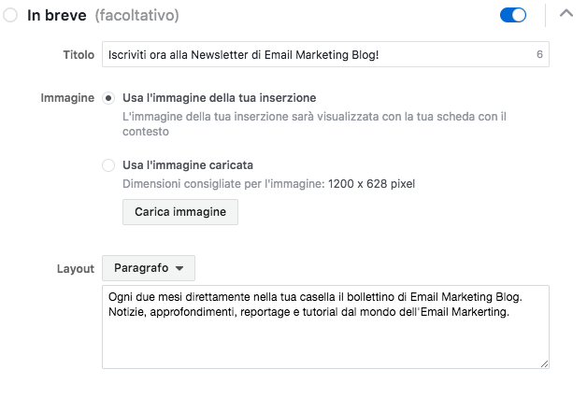This screenshot has height=398, width=587.
Task: Click the facoltativo text in header
Action: (x=137, y=15)
